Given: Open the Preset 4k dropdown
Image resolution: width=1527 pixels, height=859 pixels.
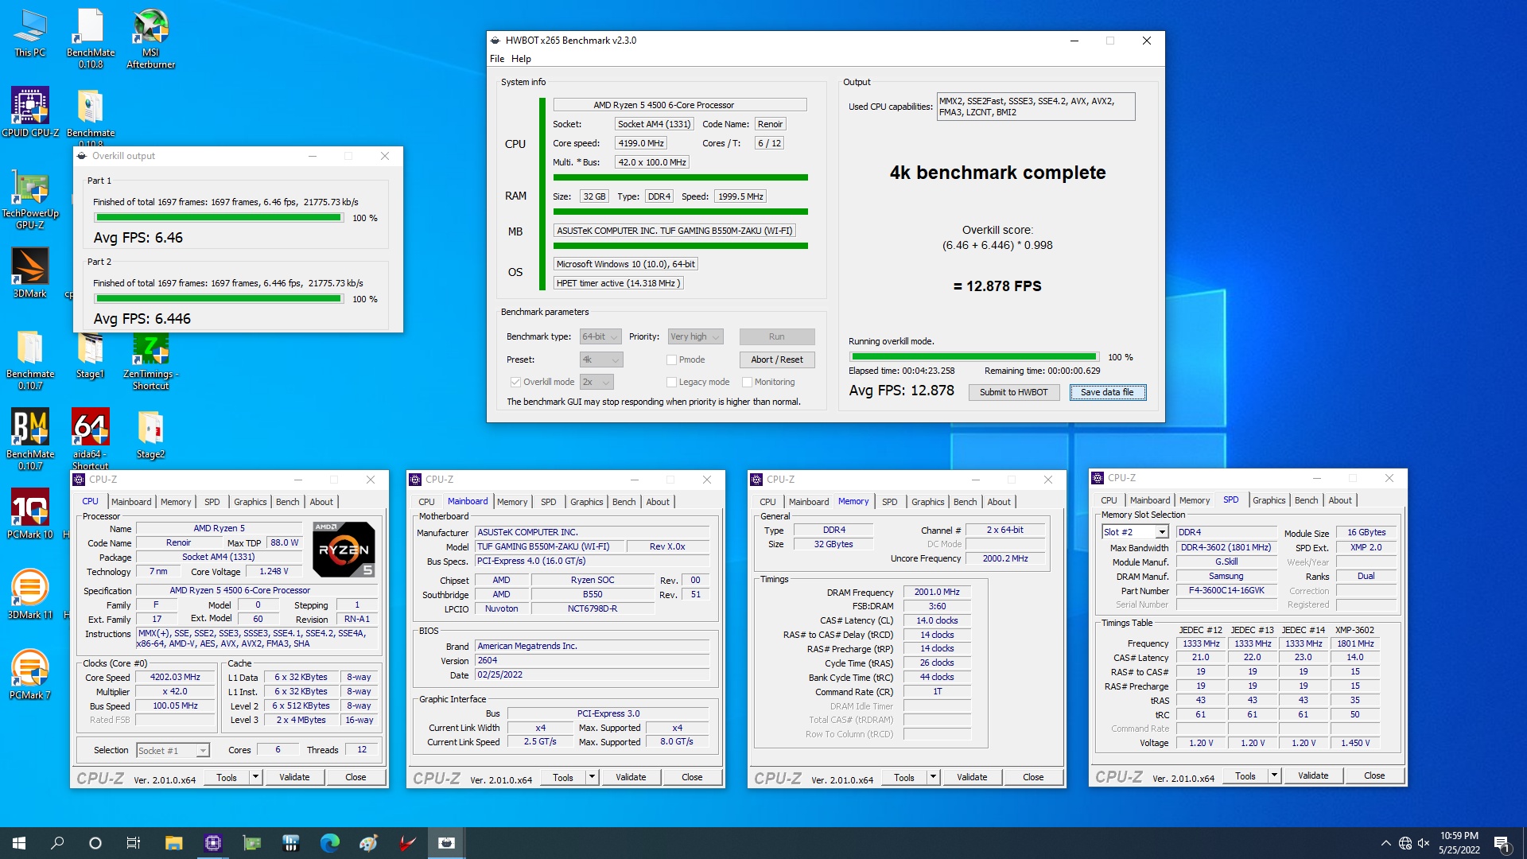Looking at the screenshot, I should (600, 360).
